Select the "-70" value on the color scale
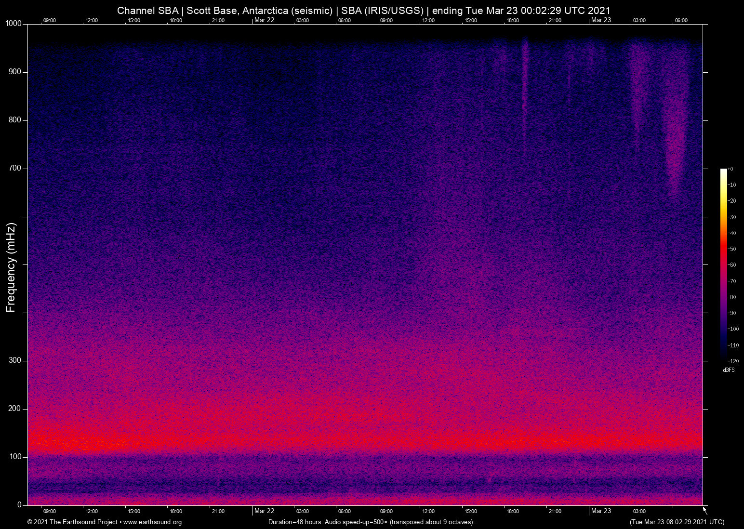This screenshot has width=744, height=529. pyautogui.click(x=731, y=281)
